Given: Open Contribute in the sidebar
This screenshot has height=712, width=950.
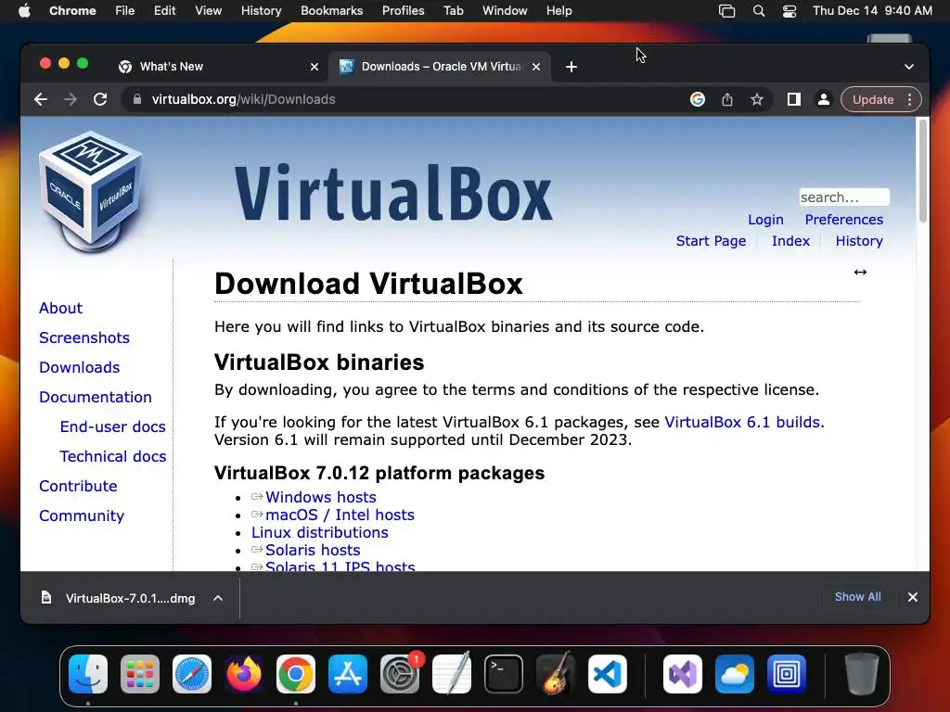Looking at the screenshot, I should (x=78, y=486).
